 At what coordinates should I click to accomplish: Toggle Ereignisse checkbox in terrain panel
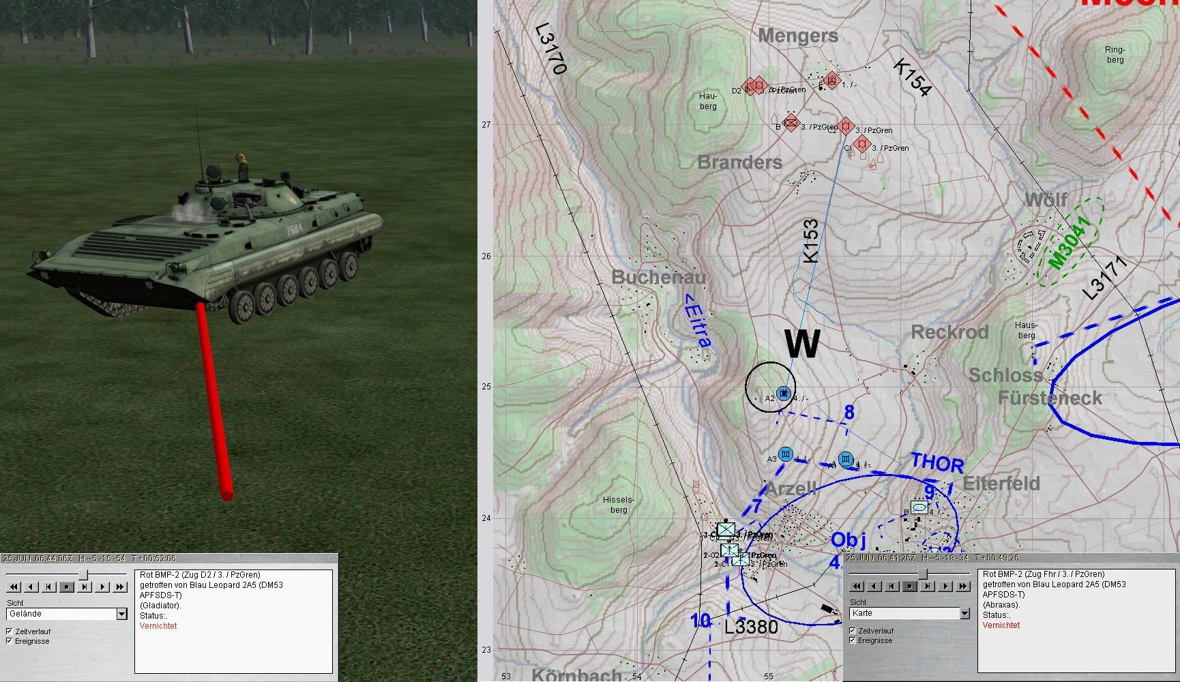(x=10, y=641)
